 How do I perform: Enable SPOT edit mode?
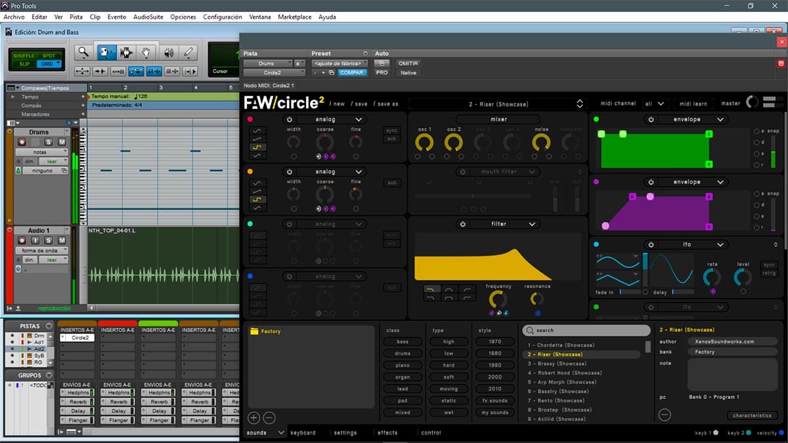[49, 56]
